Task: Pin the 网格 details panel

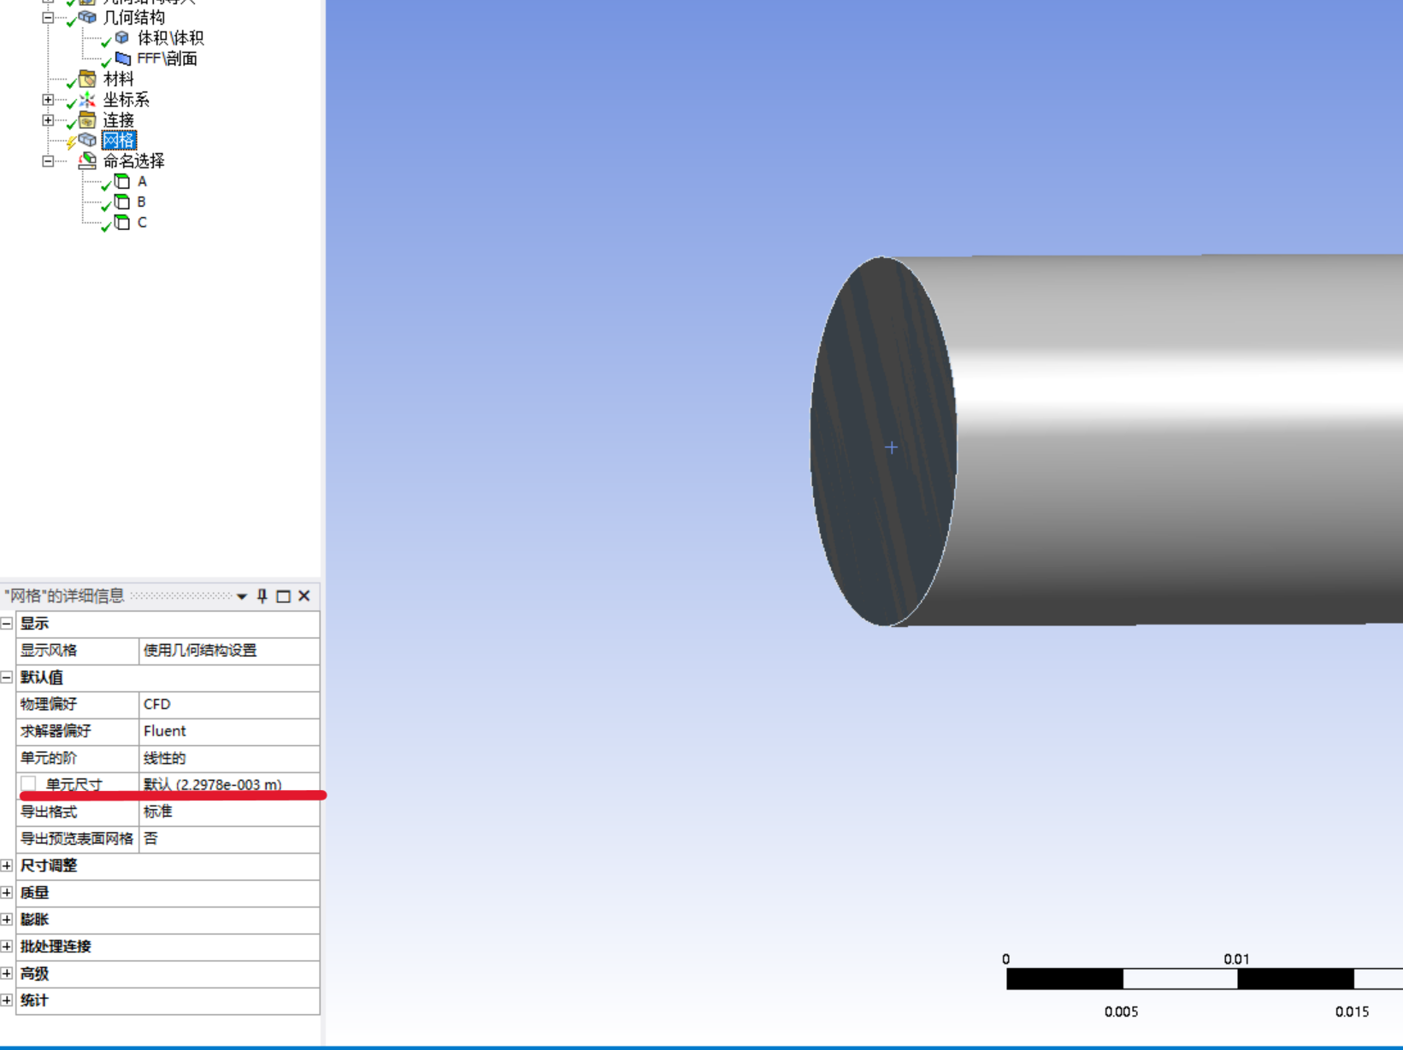Action: click(x=262, y=595)
